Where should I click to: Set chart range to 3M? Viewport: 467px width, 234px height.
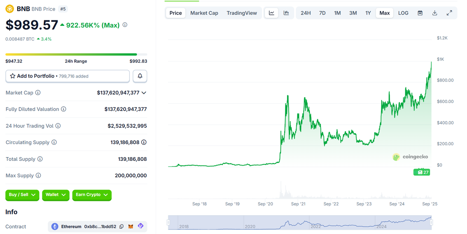point(353,13)
